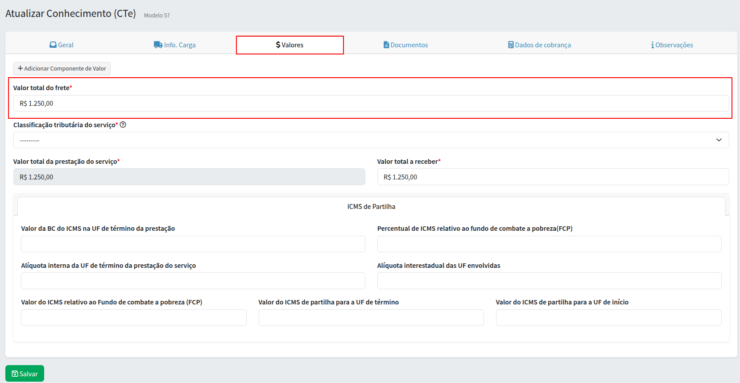Switch to the Valores tab
Screen dimensions: 740x383
[289, 45]
